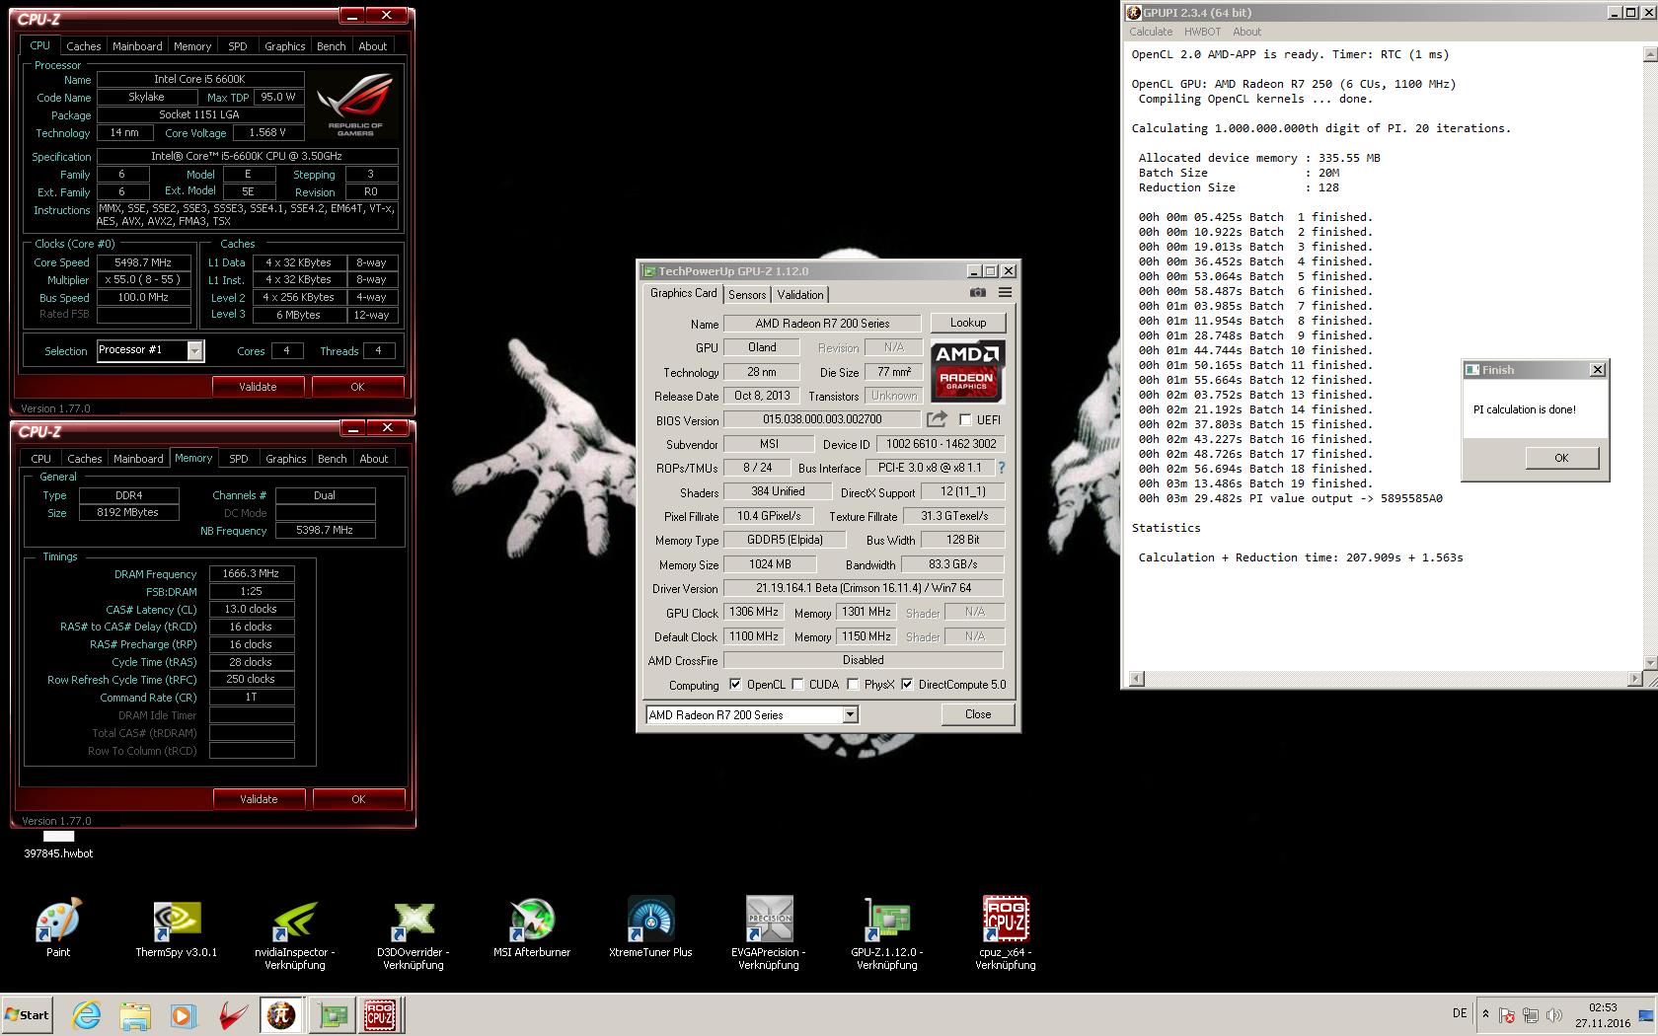Open HWBOT menu in GPUPI
This screenshot has height=1036, width=1658.
(1202, 32)
